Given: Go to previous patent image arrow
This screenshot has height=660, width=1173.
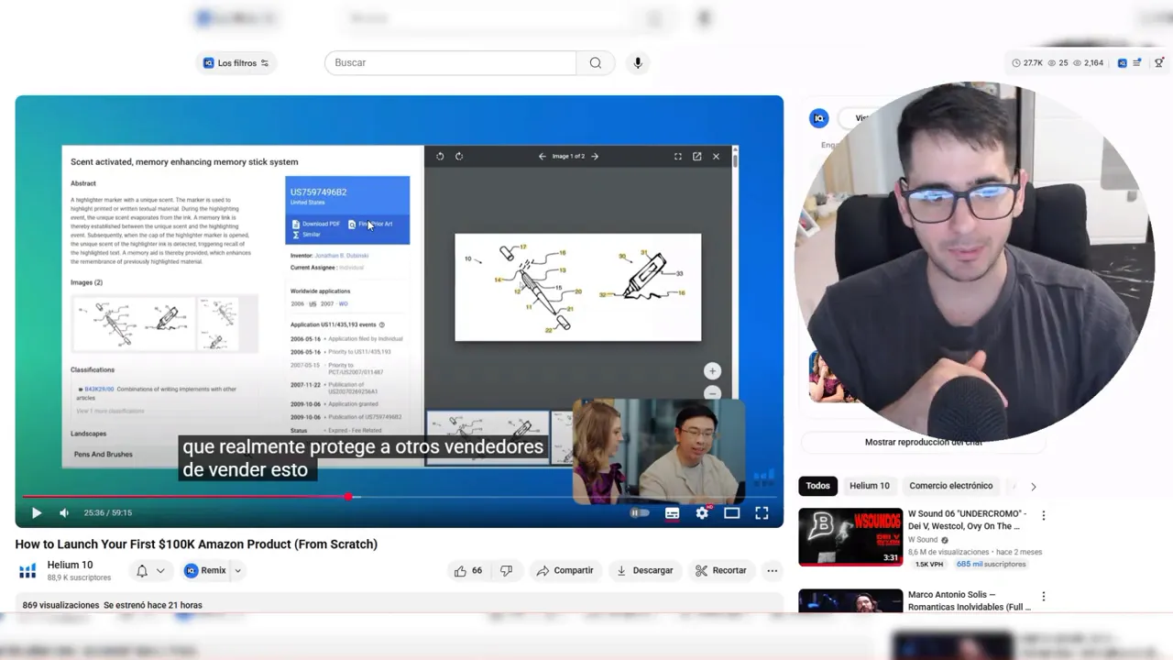Looking at the screenshot, I should 542,157.
